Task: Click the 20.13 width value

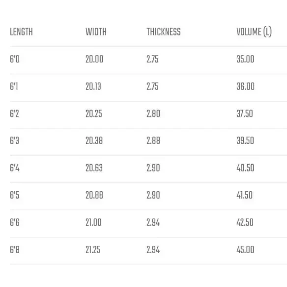Action: (93, 86)
